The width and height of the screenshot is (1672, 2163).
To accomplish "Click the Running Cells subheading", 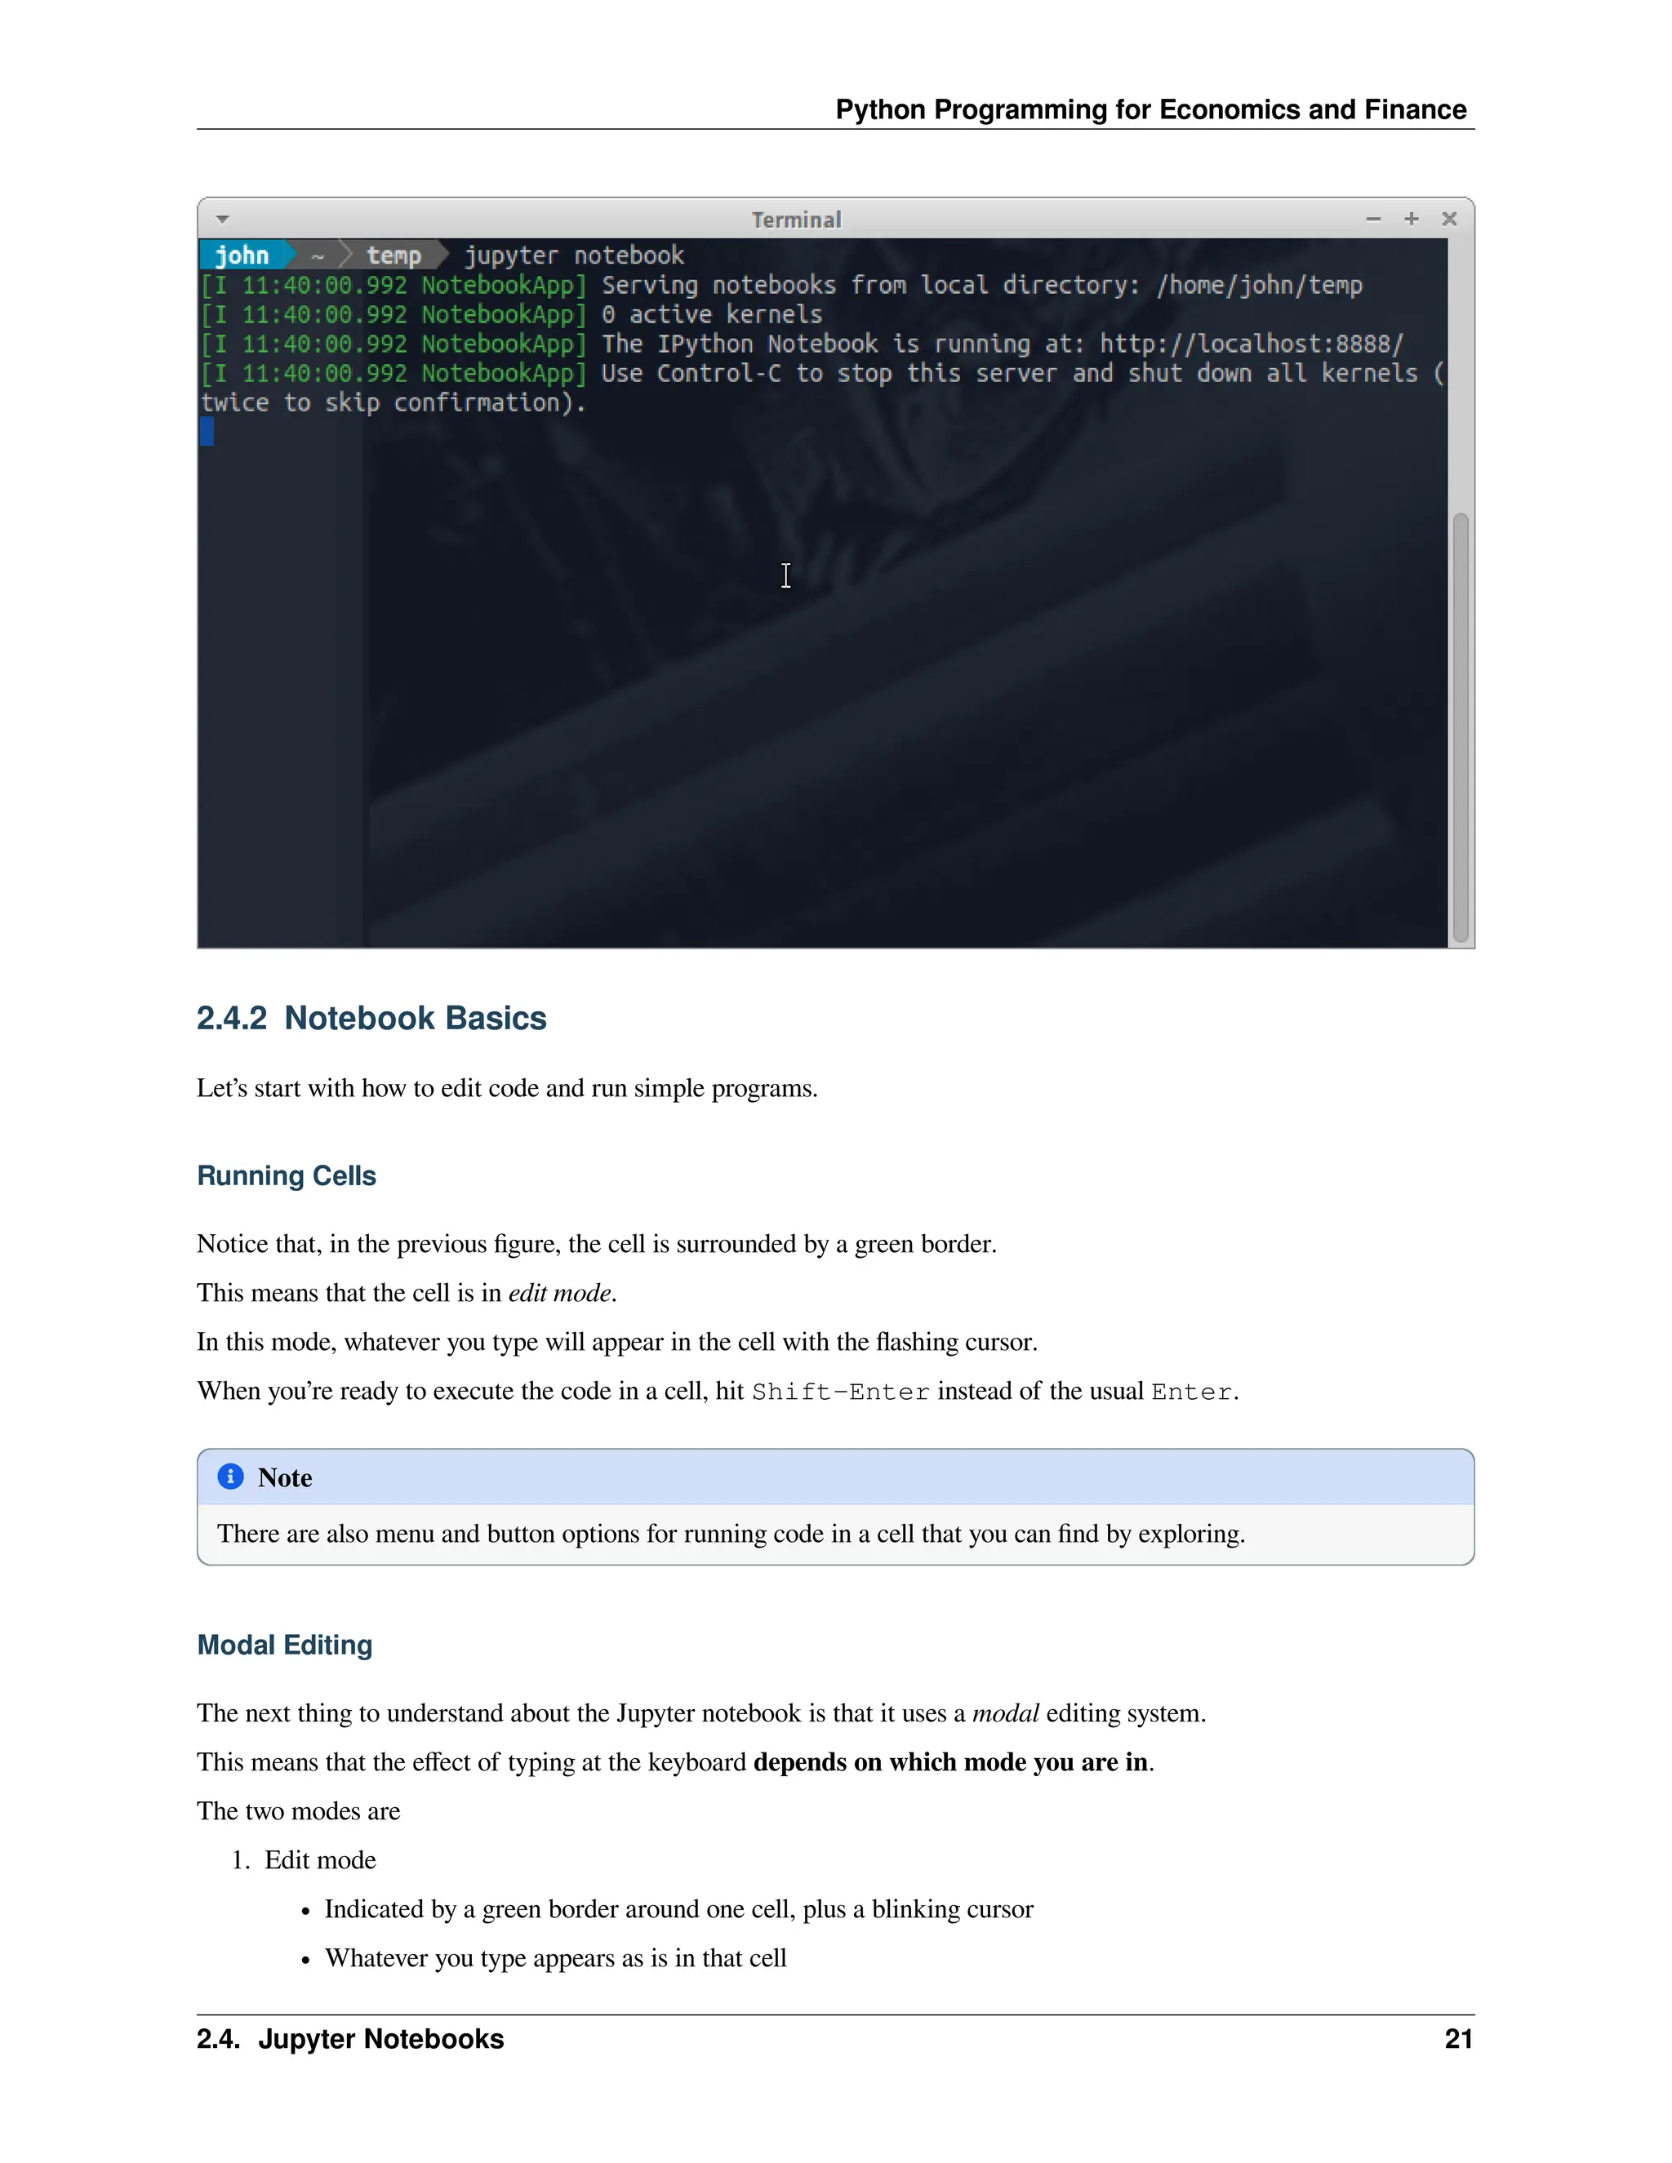I will click(x=287, y=1175).
